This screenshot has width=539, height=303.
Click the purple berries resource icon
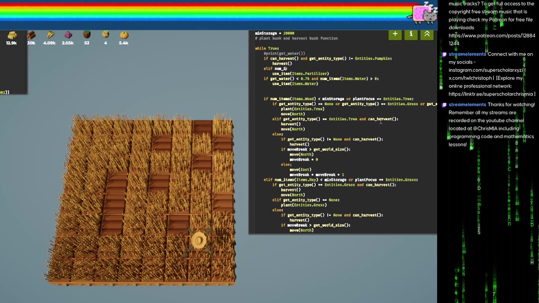coord(68,35)
